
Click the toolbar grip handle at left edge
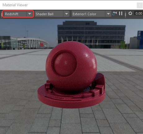pyautogui.click(x=2, y=14)
